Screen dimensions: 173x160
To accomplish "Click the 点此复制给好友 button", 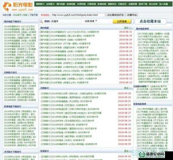I will 115,15.
